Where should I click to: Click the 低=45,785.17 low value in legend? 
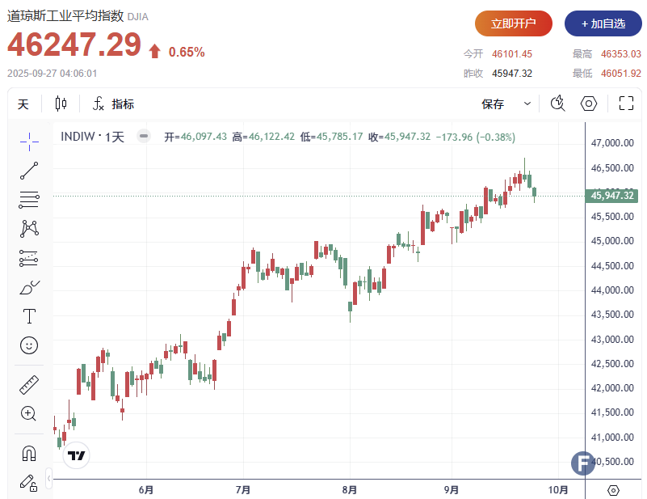(x=331, y=137)
